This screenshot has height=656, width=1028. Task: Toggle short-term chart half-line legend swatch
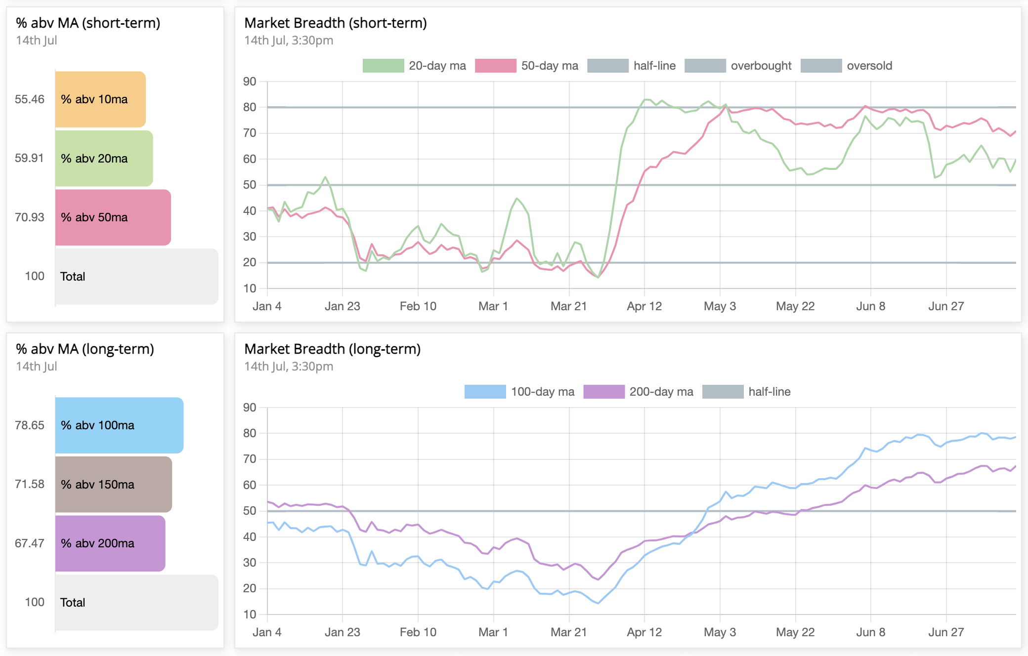[x=608, y=66]
